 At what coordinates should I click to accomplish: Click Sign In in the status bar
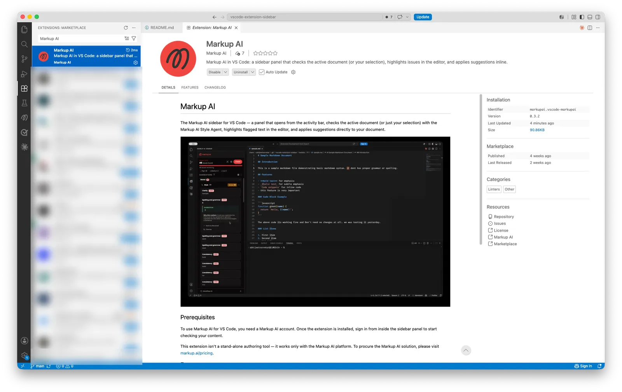(583, 366)
